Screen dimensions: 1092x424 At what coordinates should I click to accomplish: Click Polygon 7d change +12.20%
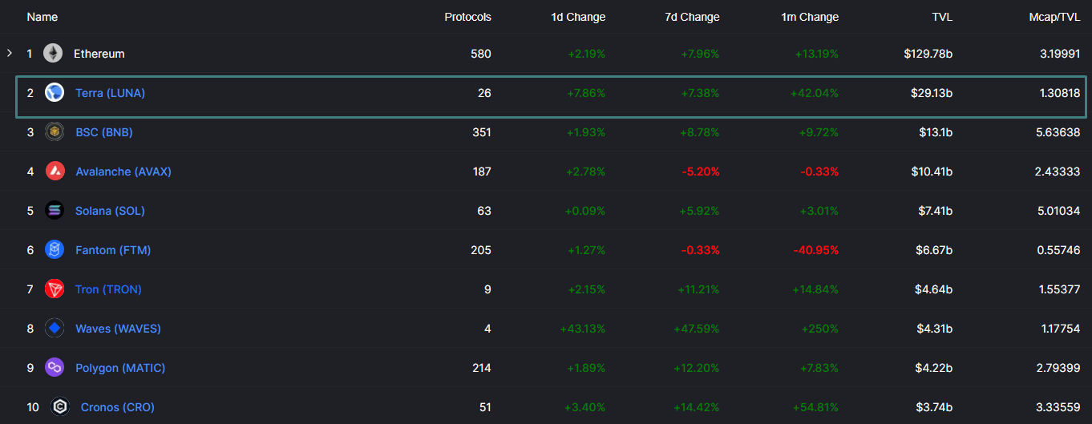pyautogui.click(x=698, y=368)
